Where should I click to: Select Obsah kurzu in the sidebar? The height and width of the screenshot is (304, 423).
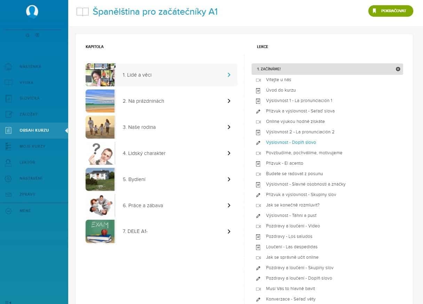34,131
